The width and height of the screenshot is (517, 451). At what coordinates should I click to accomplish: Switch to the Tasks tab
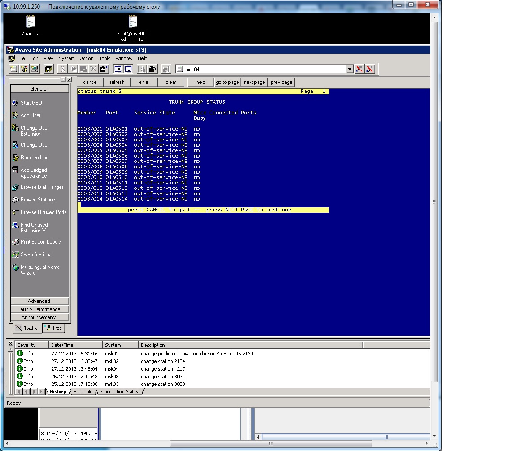pyautogui.click(x=27, y=328)
